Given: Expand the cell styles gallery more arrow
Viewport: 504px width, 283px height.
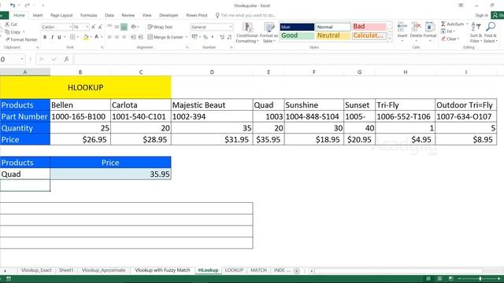Looking at the screenshot, I should pos(390,39).
